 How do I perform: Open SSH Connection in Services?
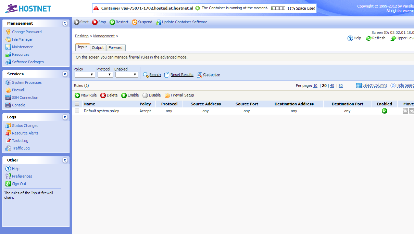tap(25, 97)
